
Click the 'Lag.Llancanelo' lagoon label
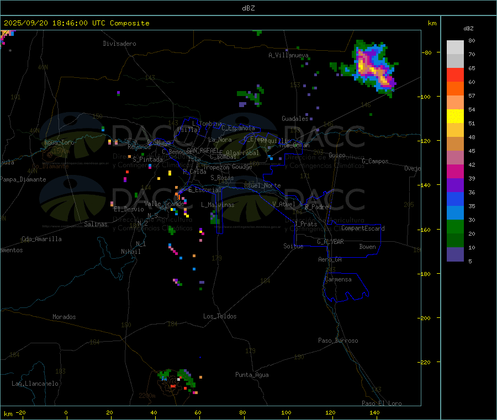(35, 384)
